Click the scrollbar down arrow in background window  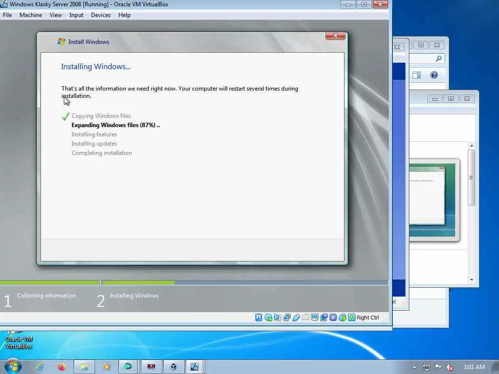tap(472, 280)
